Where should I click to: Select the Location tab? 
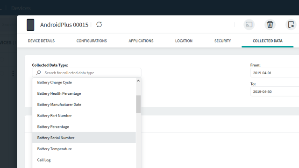tap(184, 41)
